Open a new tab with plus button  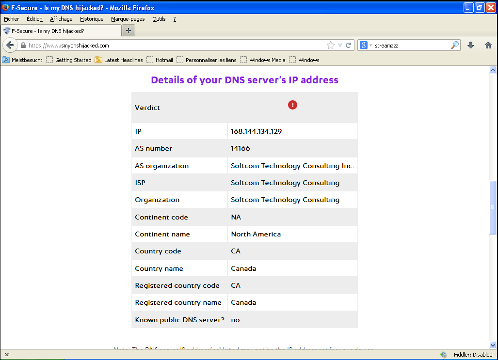point(129,31)
